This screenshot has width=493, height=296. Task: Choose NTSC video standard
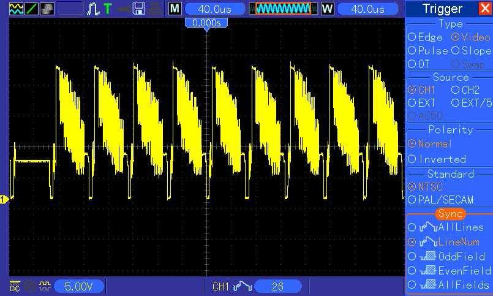click(x=426, y=186)
